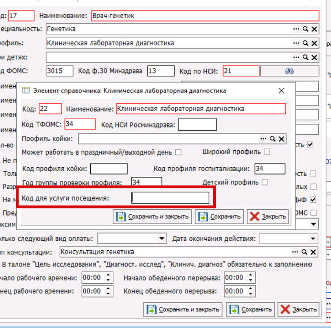This screenshot has height=328, width=331.
Task: Toggle the Широкий профиль checkbox
Action: pyautogui.click(x=267, y=152)
